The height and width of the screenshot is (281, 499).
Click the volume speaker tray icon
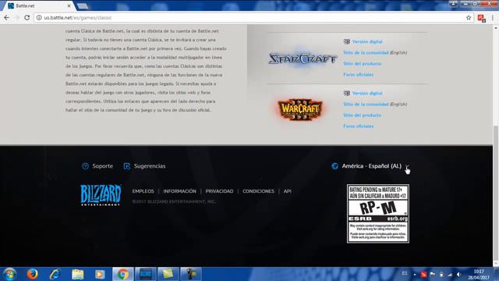(458, 274)
